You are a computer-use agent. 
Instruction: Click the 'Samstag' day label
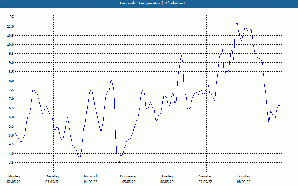click(x=206, y=176)
